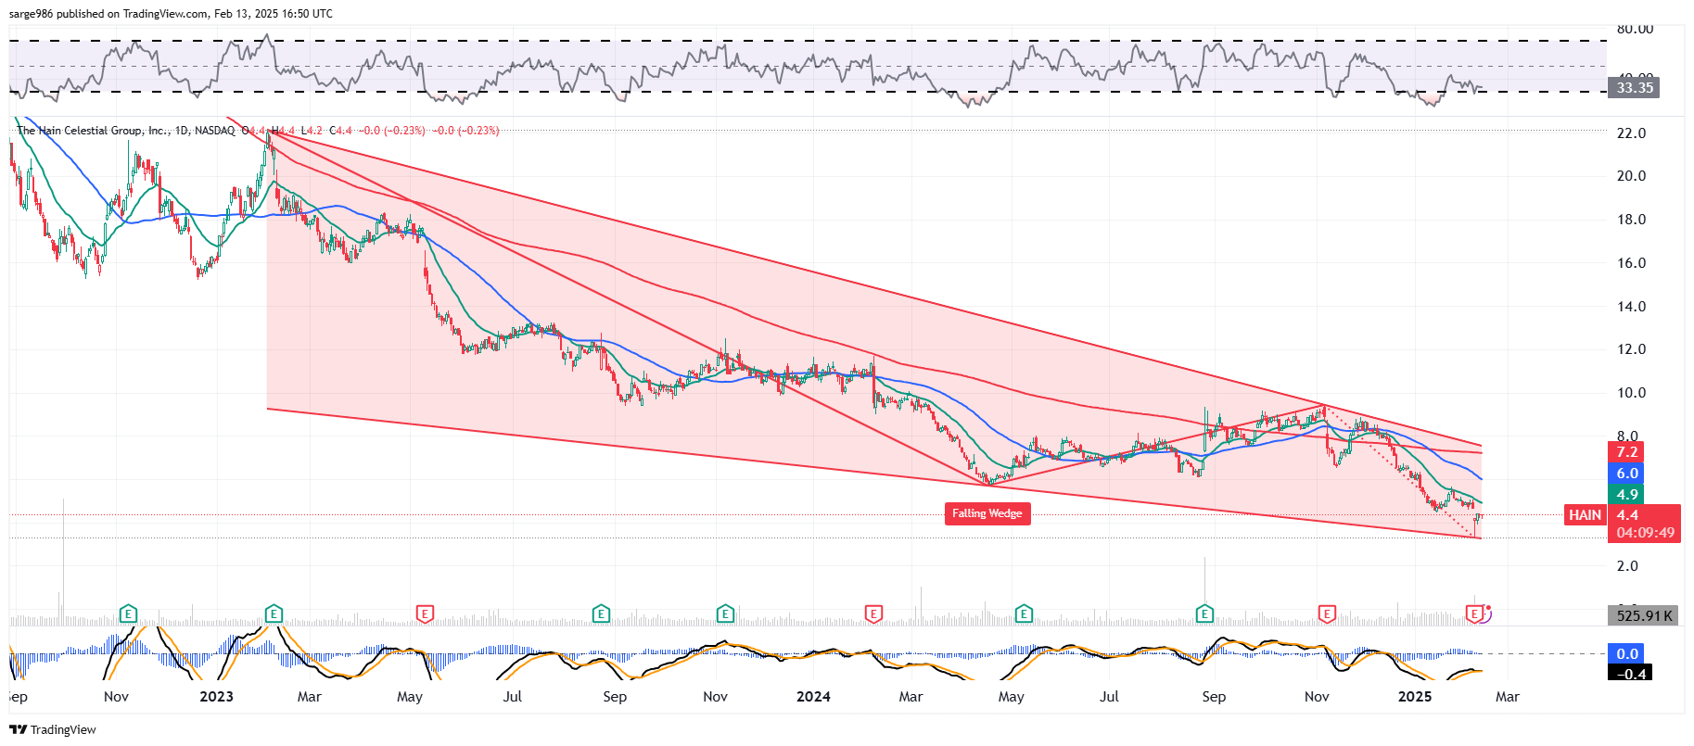1694x746 pixels.
Task: Click the green 4.9 moving average price label
Action: [1626, 495]
